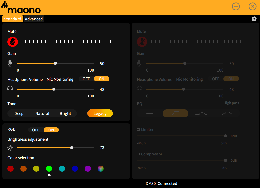Open settings via the gear icon
The width and height of the screenshot is (260, 188).
[254, 19]
